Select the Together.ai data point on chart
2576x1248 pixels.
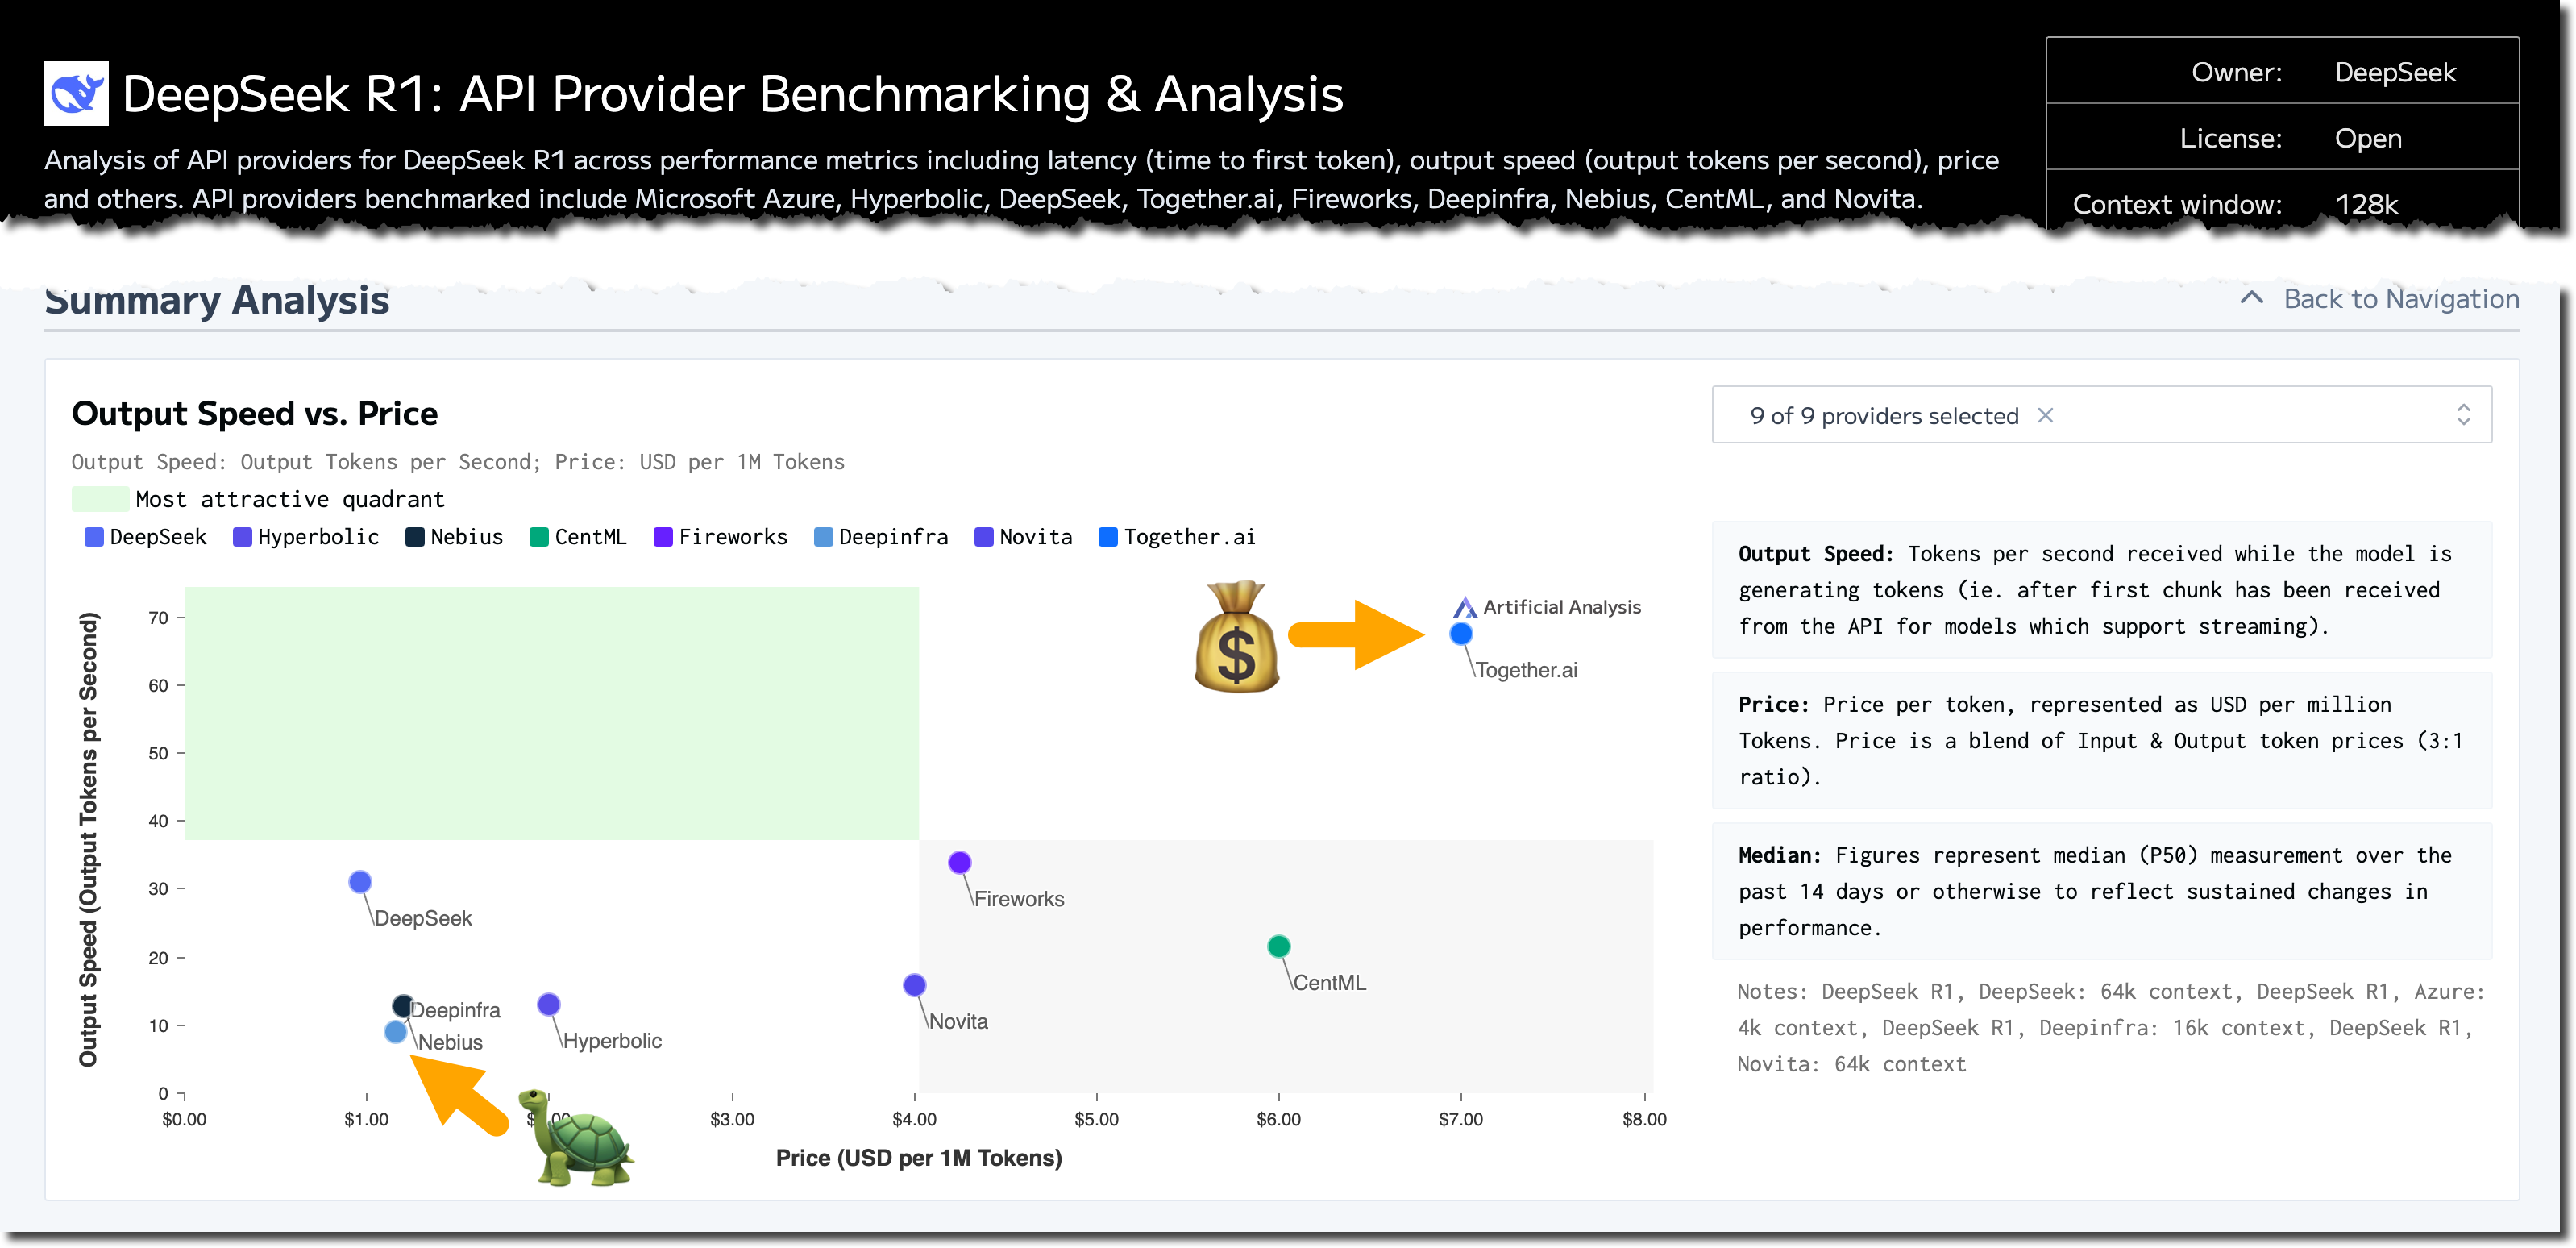[x=1461, y=634]
